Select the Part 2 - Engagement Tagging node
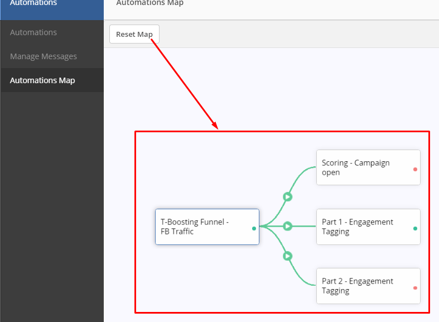This screenshot has height=322, width=439. pyautogui.click(x=368, y=286)
